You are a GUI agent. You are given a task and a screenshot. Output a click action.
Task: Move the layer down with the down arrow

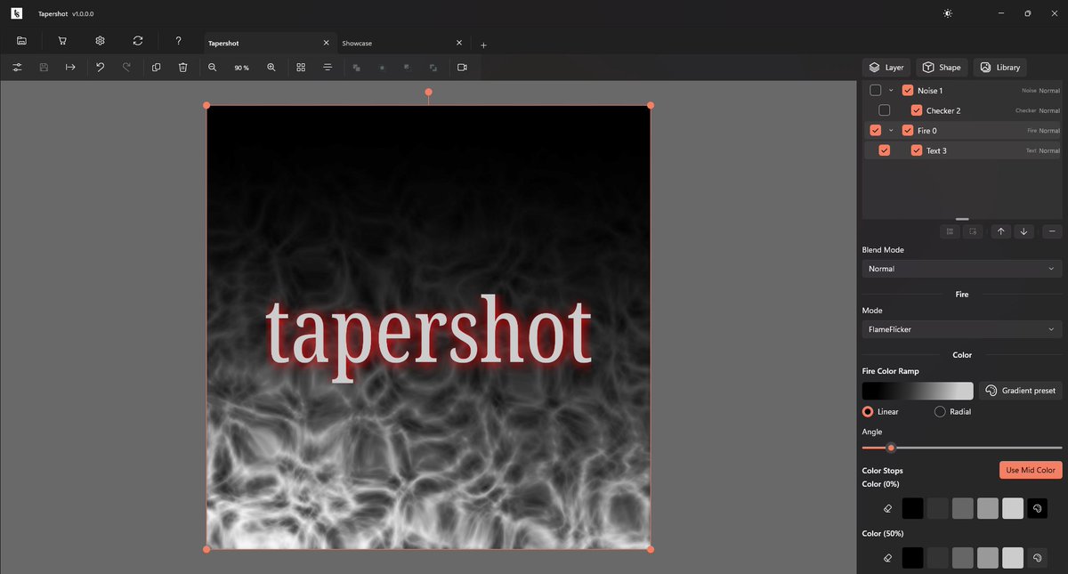tap(1024, 231)
